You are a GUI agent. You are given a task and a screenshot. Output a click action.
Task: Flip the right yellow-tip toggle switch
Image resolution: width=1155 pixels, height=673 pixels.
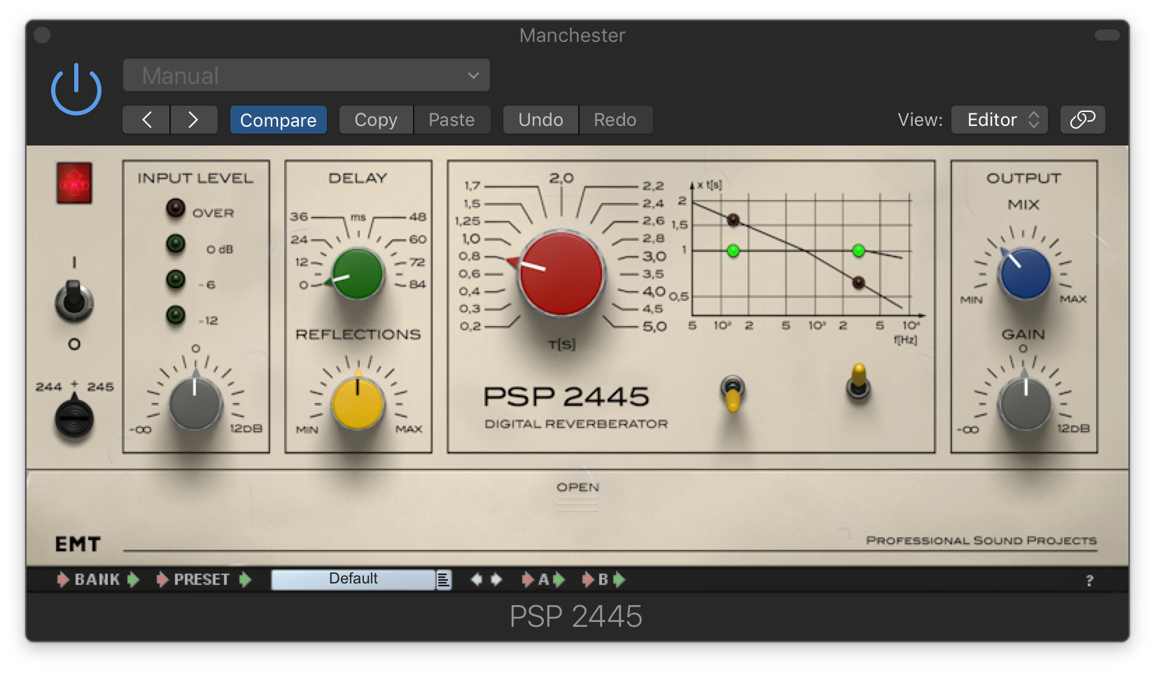point(858,381)
